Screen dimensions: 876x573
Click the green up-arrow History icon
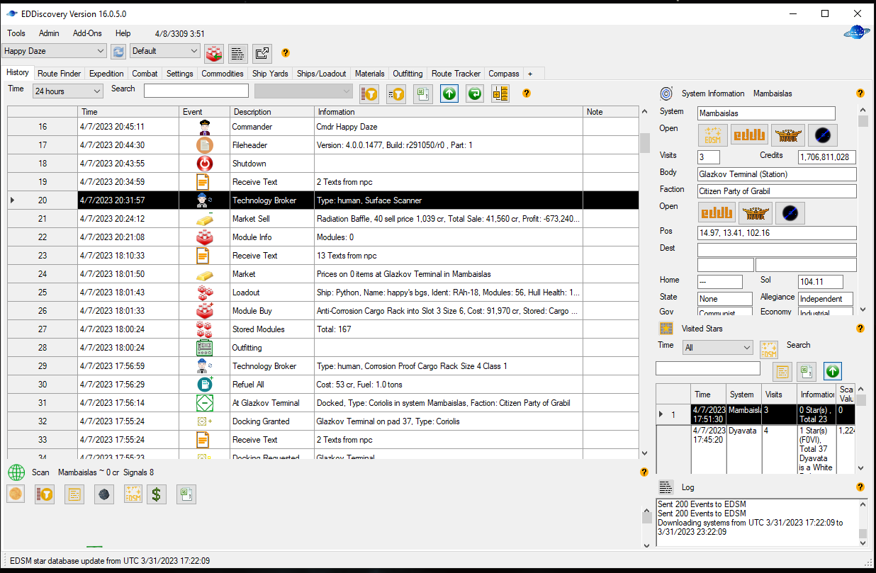[449, 93]
